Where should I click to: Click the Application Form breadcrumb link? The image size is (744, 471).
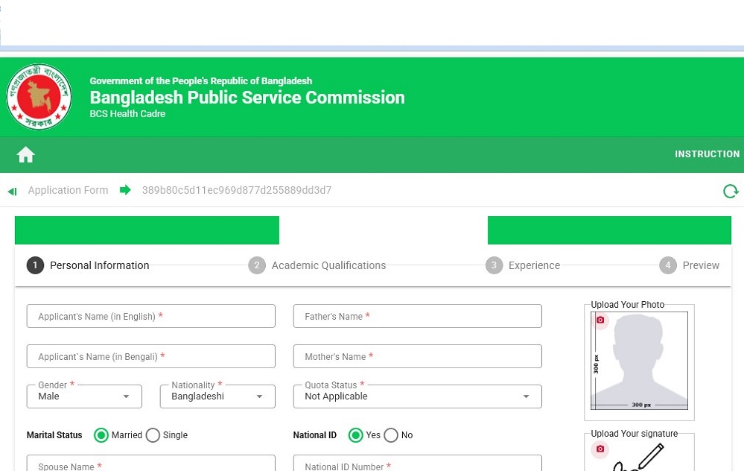point(68,190)
